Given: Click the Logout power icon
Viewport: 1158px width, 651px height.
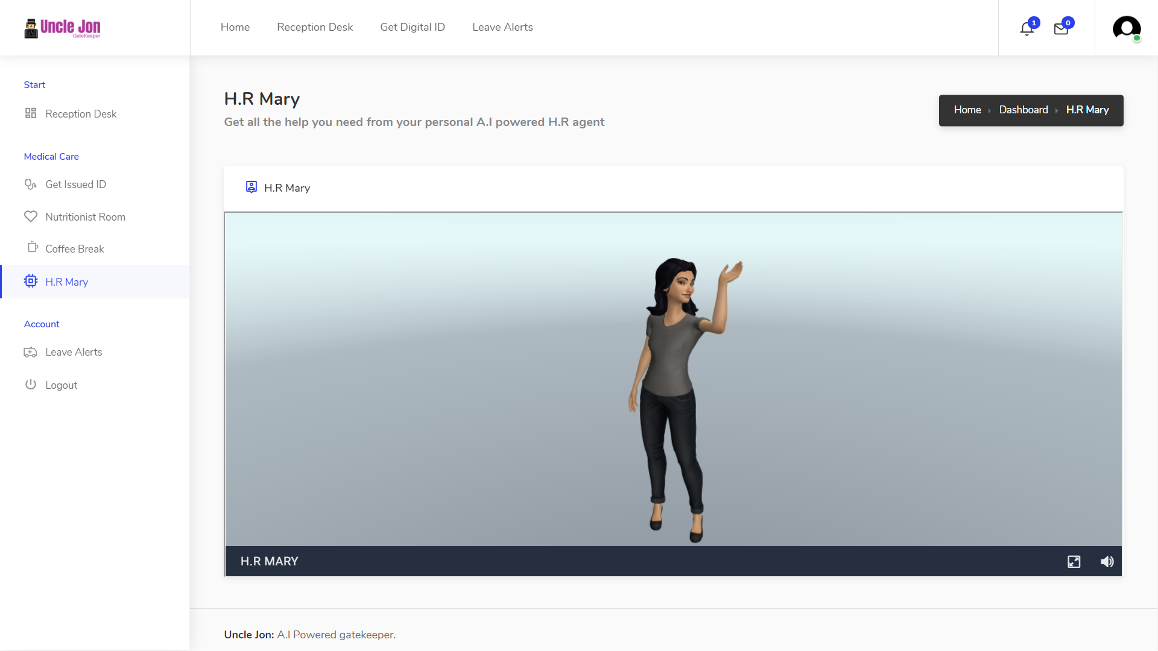Looking at the screenshot, I should tap(31, 385).
